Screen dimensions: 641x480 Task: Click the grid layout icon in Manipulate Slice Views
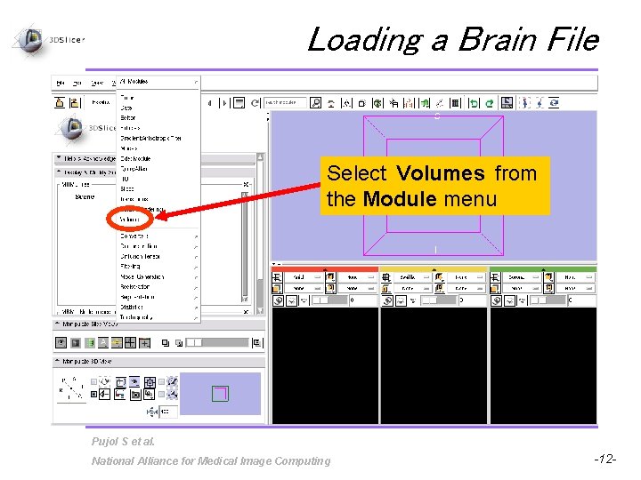point(130,342)
